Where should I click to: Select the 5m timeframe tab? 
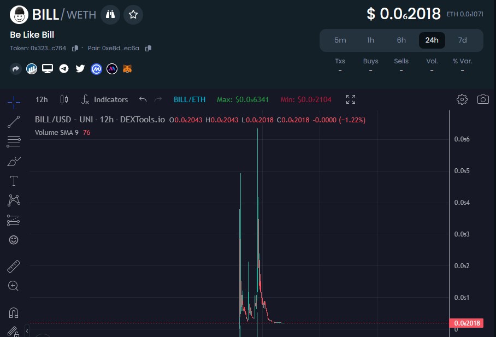(340, 40)
